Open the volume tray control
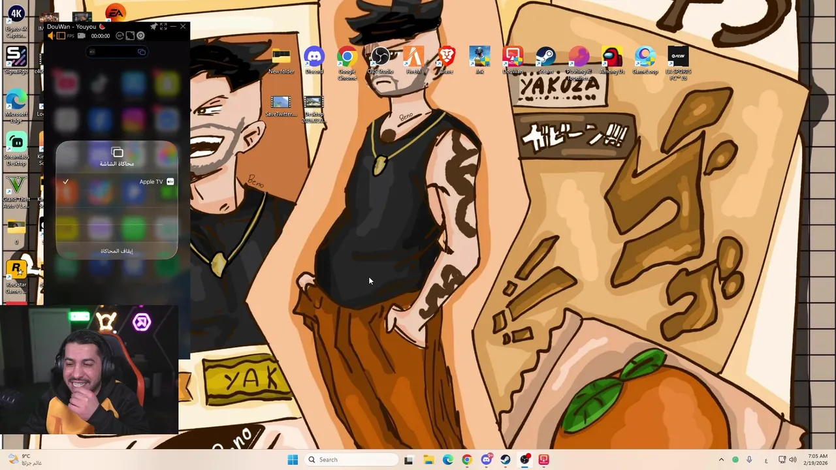Viewport: 836px width, 470px height. click(x=792, y=460)
